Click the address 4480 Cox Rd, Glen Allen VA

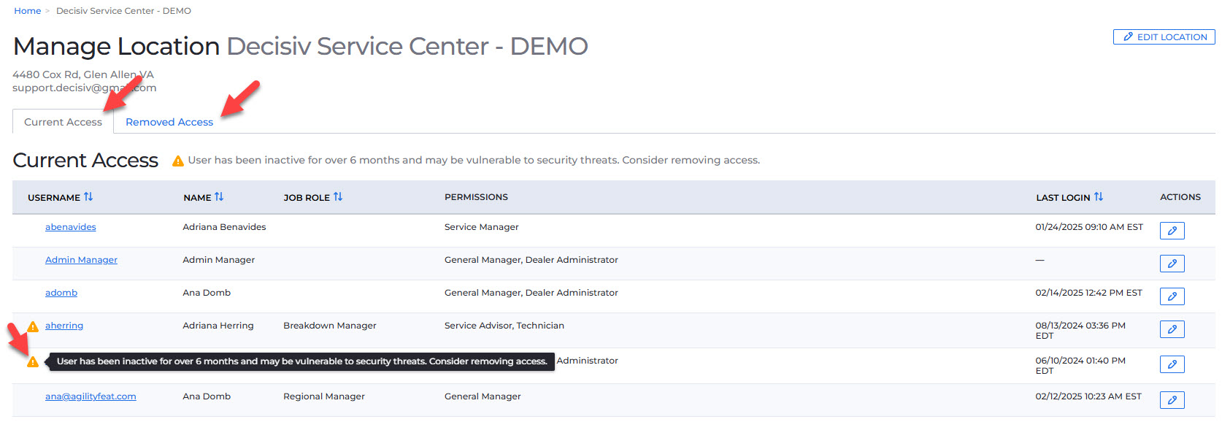tap(83, 74)
